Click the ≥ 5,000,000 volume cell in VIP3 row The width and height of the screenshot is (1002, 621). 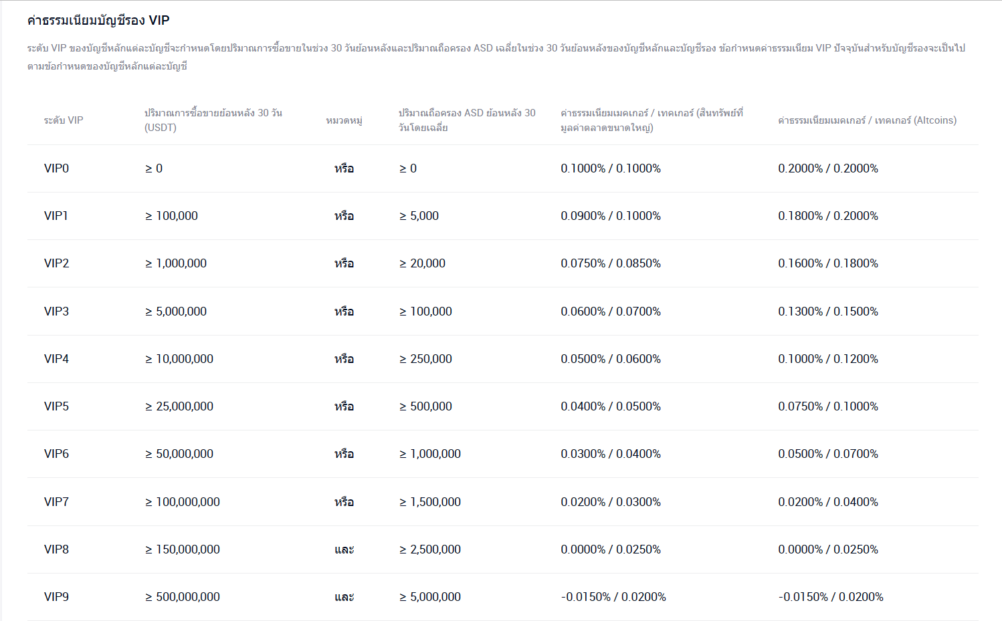(176, 312)
